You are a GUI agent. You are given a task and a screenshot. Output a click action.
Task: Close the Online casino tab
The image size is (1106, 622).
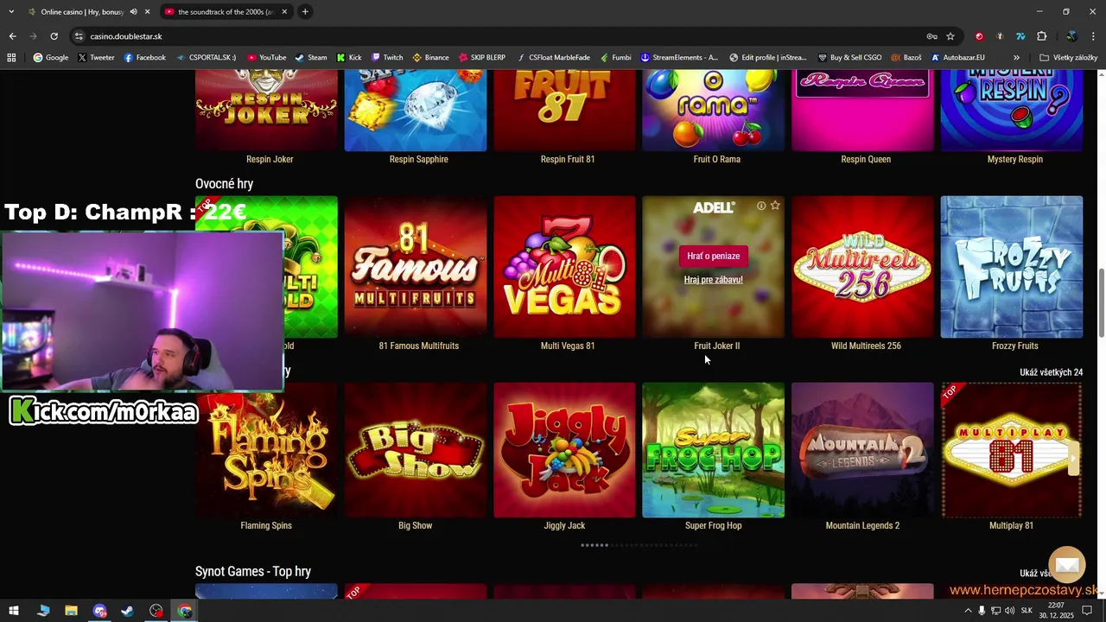(147, 12)
